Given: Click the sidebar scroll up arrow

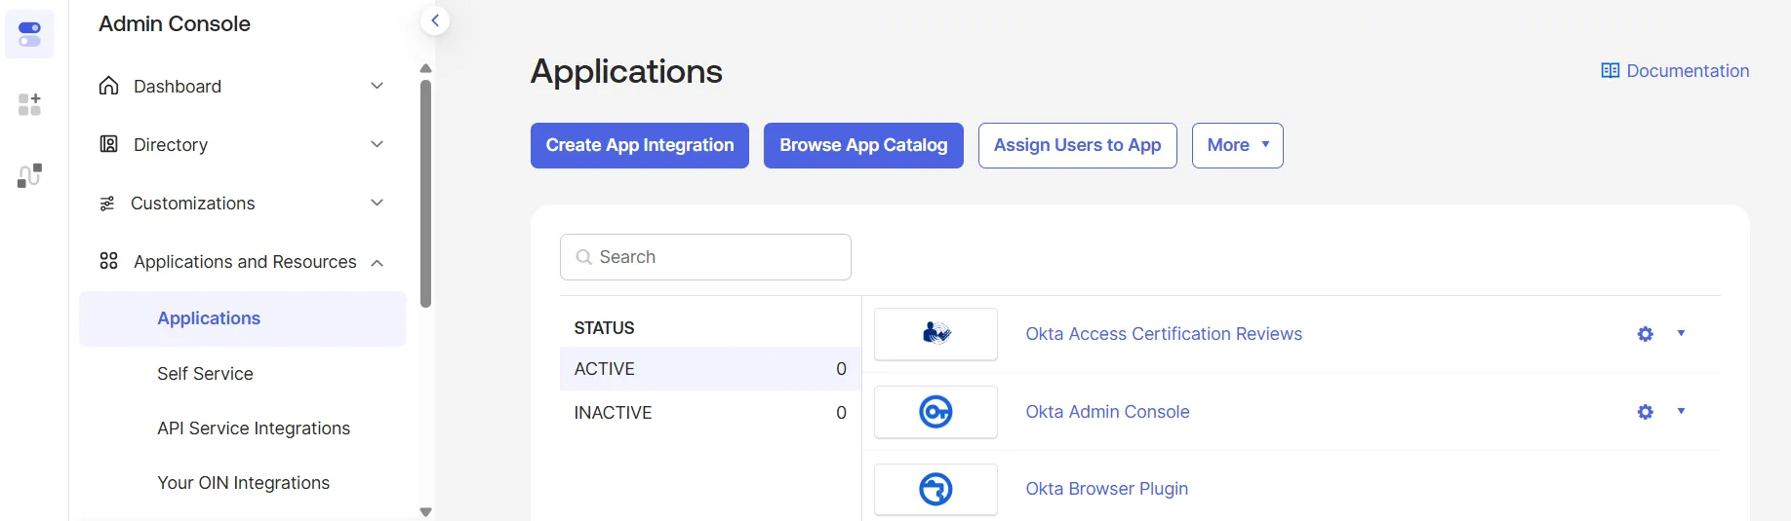Looking at the screenshot, I should 425,68.
